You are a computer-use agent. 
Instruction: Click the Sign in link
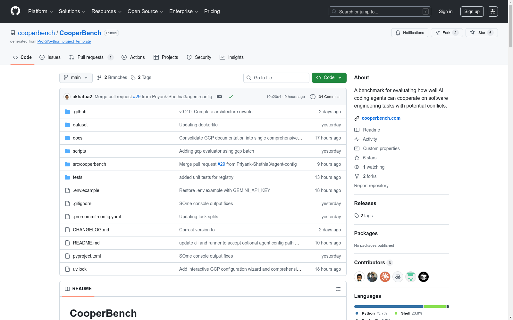pos(446,12)
